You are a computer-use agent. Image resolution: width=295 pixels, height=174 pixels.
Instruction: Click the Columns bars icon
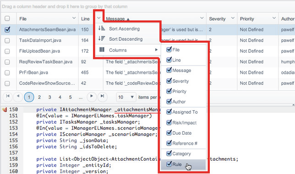click(x=102, y=49)
